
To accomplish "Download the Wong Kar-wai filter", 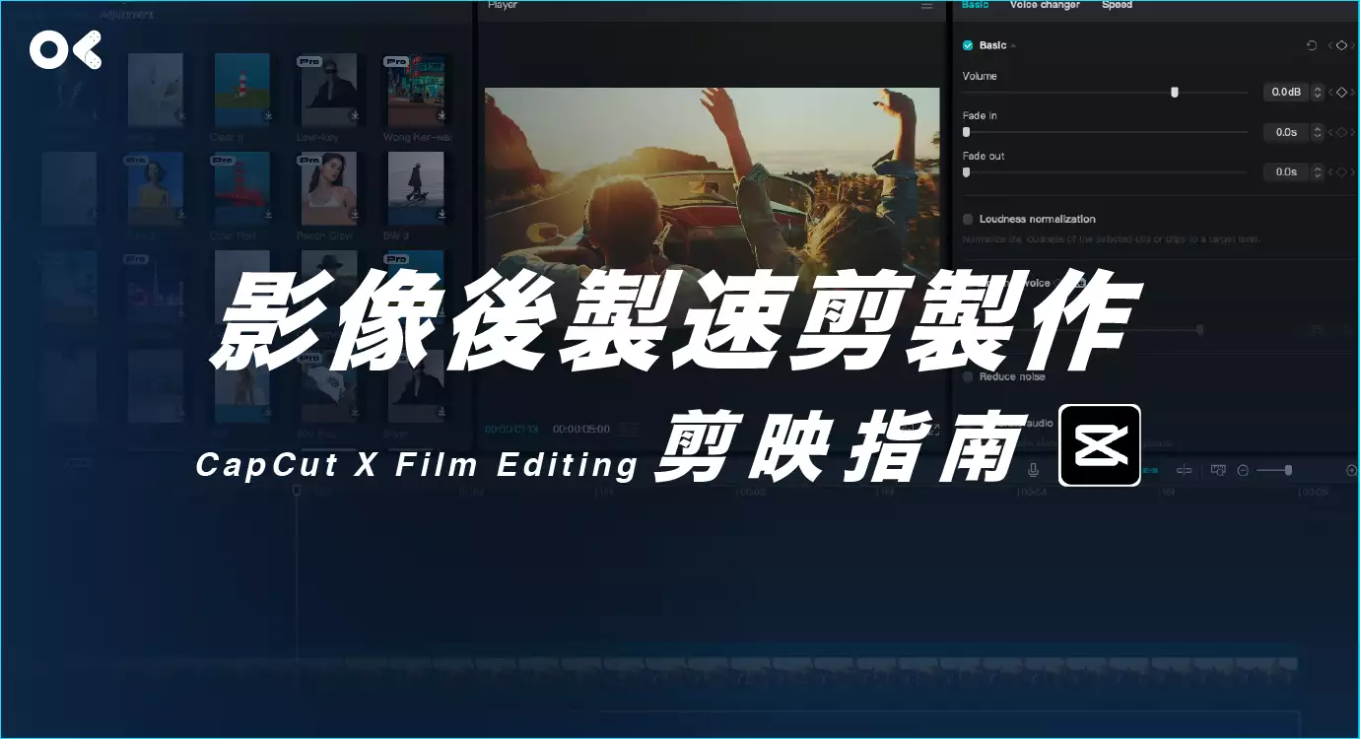I will [441, 116].
